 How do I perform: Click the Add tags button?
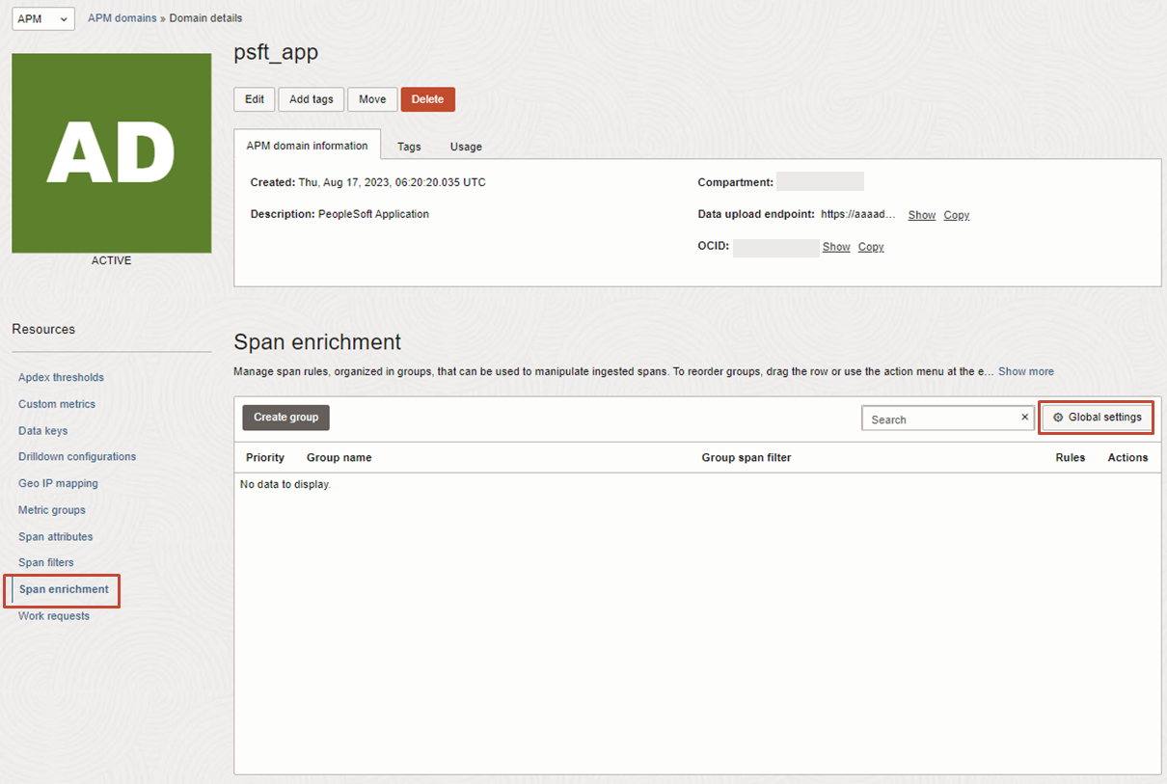click(311, 98)
